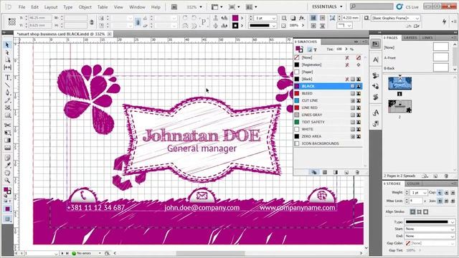Open the fx effects button
Viewport: 459px width, 258px height.
pos(302,18)
